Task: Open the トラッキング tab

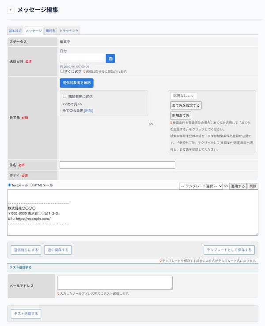Action: [69, 31]
